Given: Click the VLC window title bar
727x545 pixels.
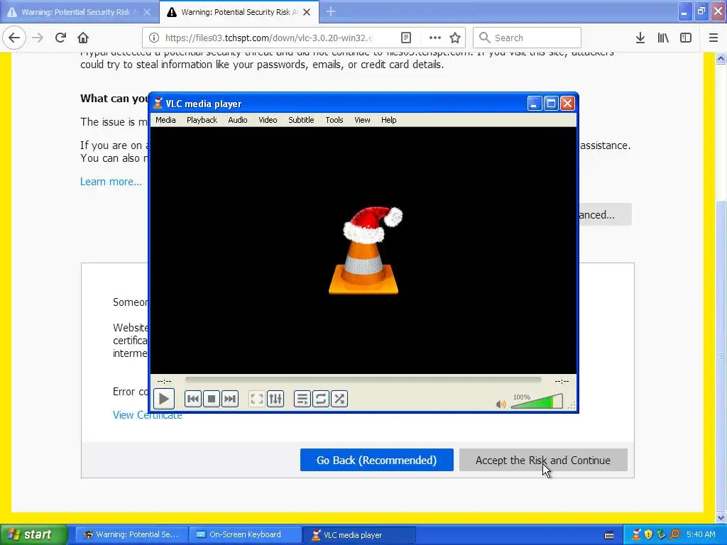Looking at the screenshot, I should point(363,104).
